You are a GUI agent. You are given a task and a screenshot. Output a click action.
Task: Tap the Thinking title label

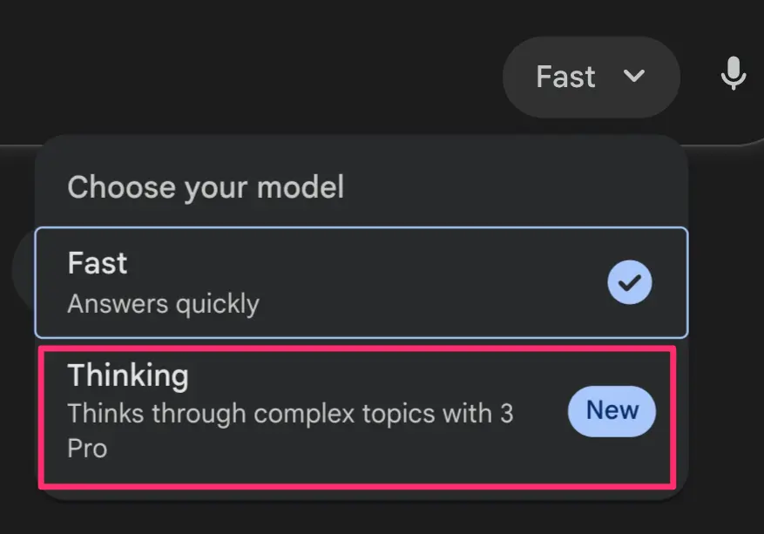[127, 375]
